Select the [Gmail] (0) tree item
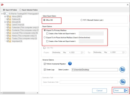 16,22
